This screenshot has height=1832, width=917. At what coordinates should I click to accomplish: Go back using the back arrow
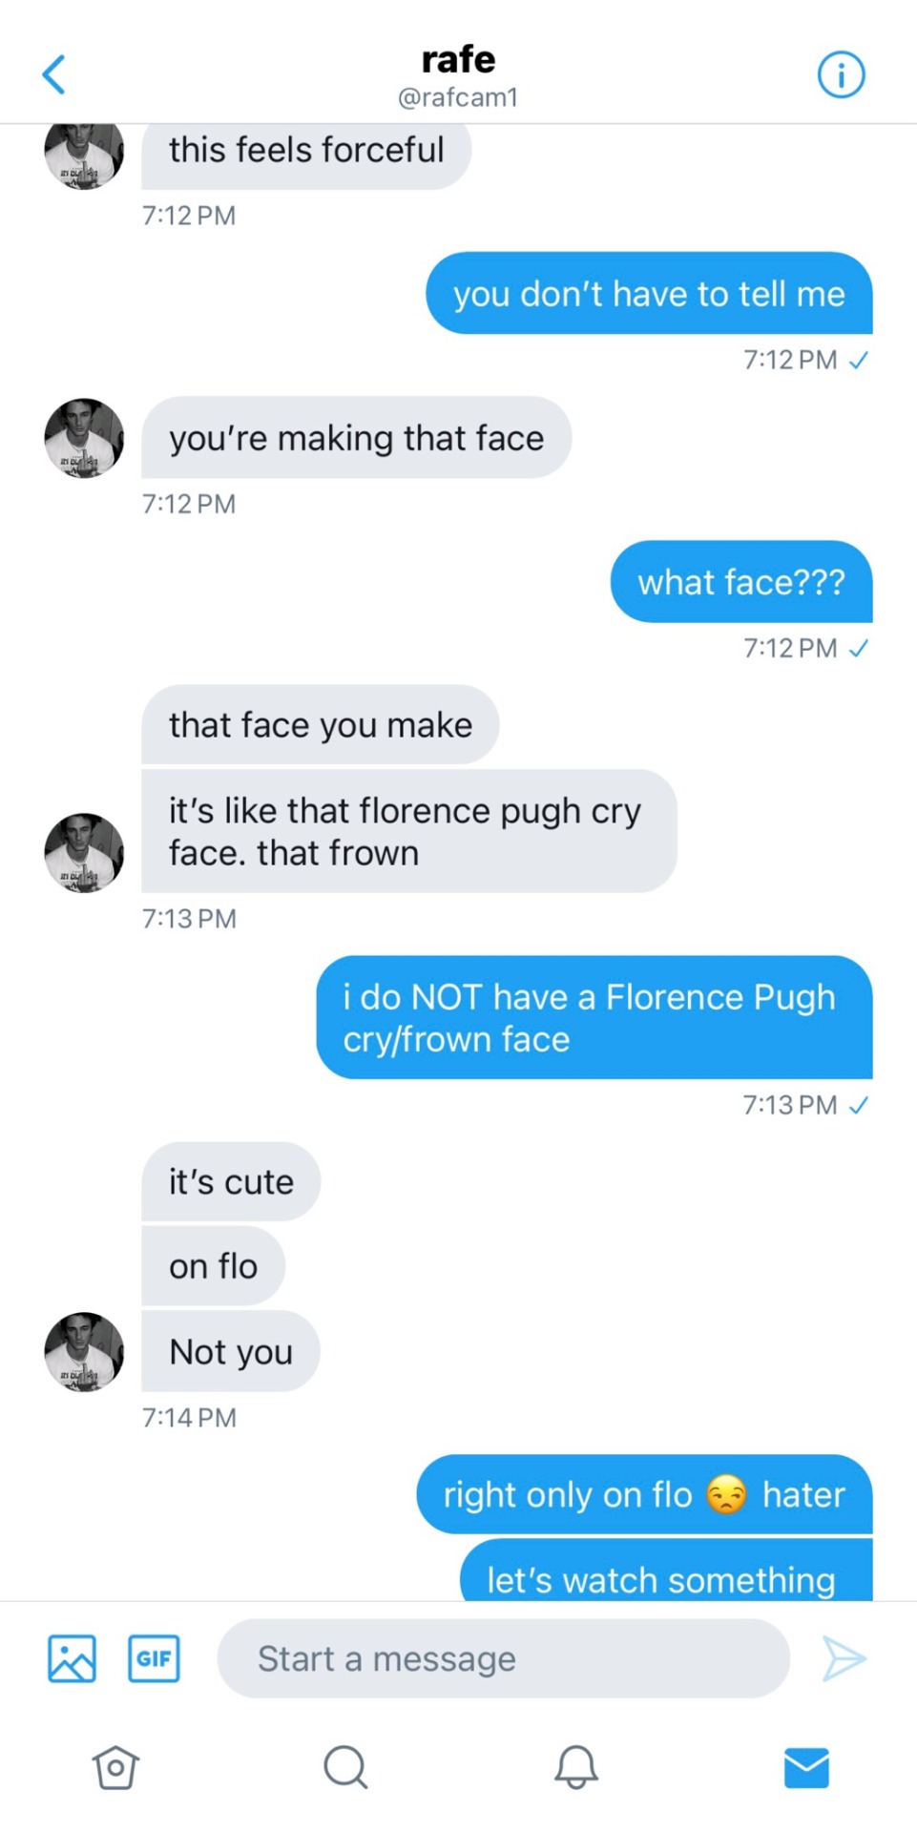tap(54, 74)
